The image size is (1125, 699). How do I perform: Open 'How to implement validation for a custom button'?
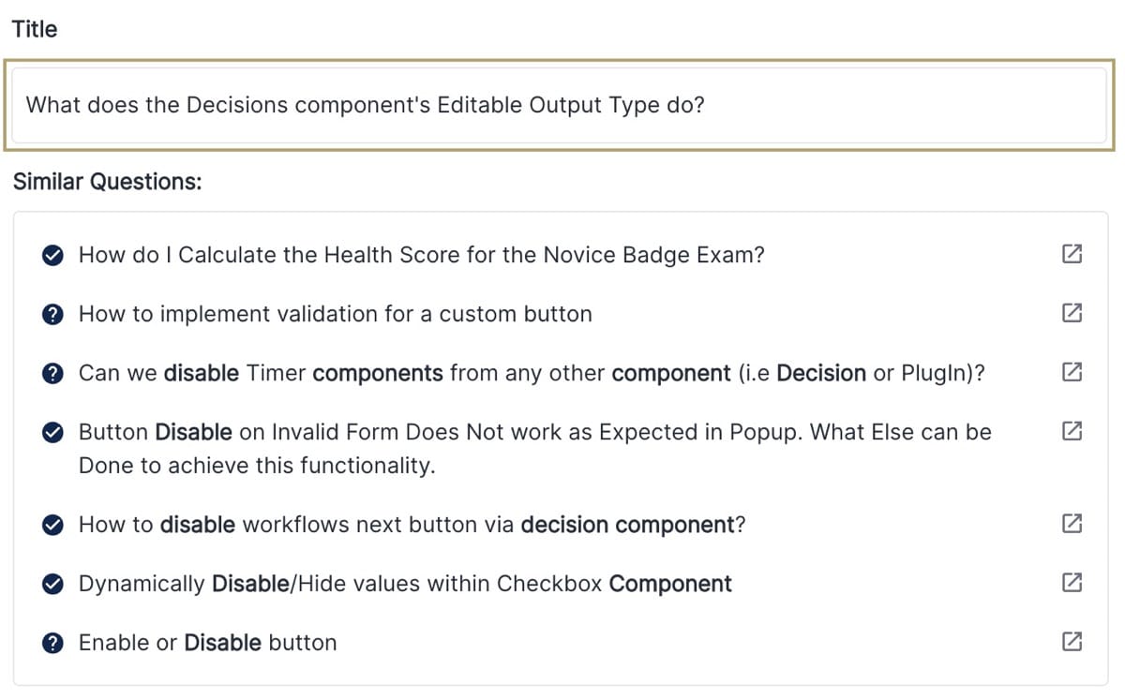tap(335, 314)
